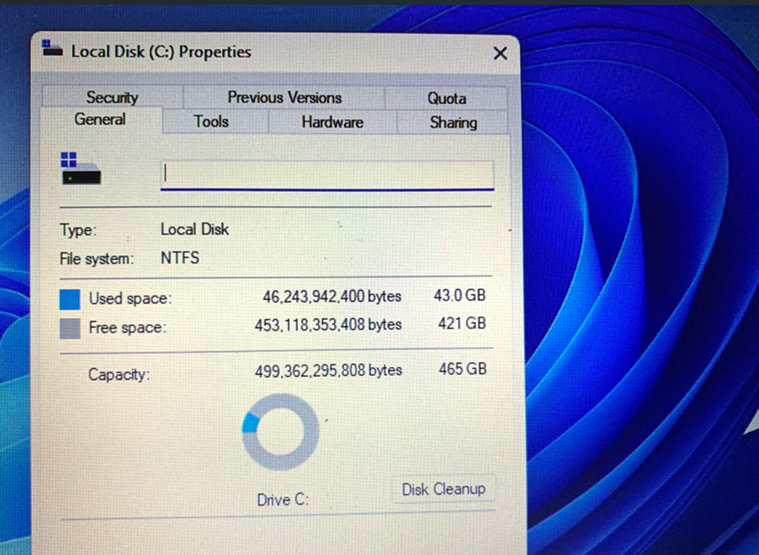Screen dimensions: 759x555
Task: Click the 'NTFS' file system value
Action: 180,258
